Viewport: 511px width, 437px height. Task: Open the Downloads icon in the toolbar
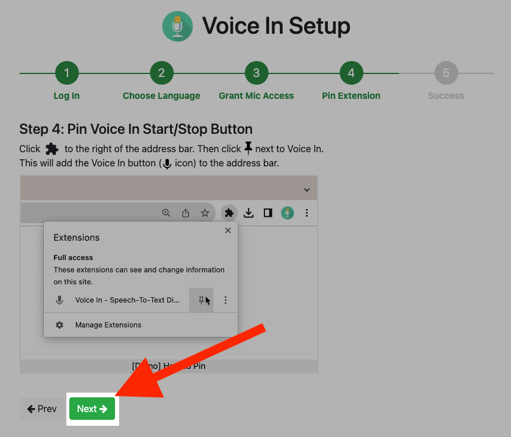(248, 213)
